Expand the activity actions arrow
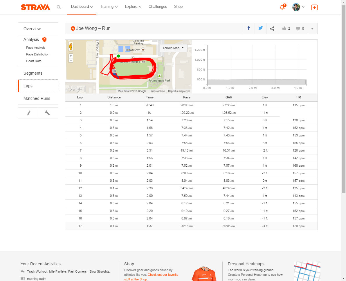Screen dimensions: 346x281 tap(312, 28)
